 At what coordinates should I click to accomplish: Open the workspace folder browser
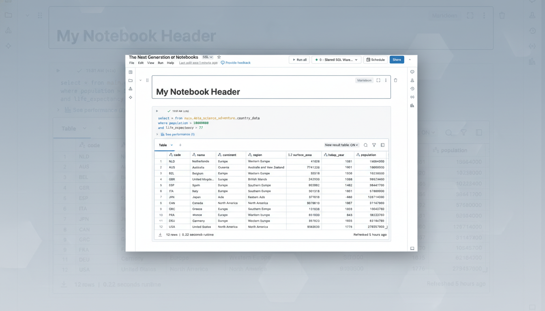click(130, 80)
